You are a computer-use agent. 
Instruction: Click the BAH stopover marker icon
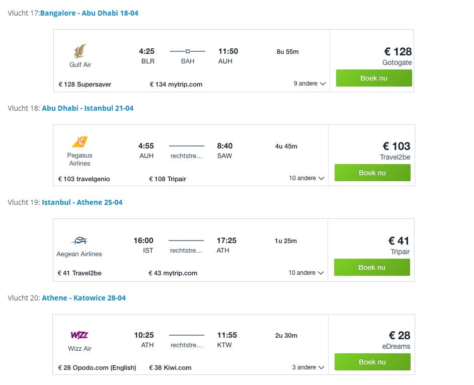click(187, 51)
